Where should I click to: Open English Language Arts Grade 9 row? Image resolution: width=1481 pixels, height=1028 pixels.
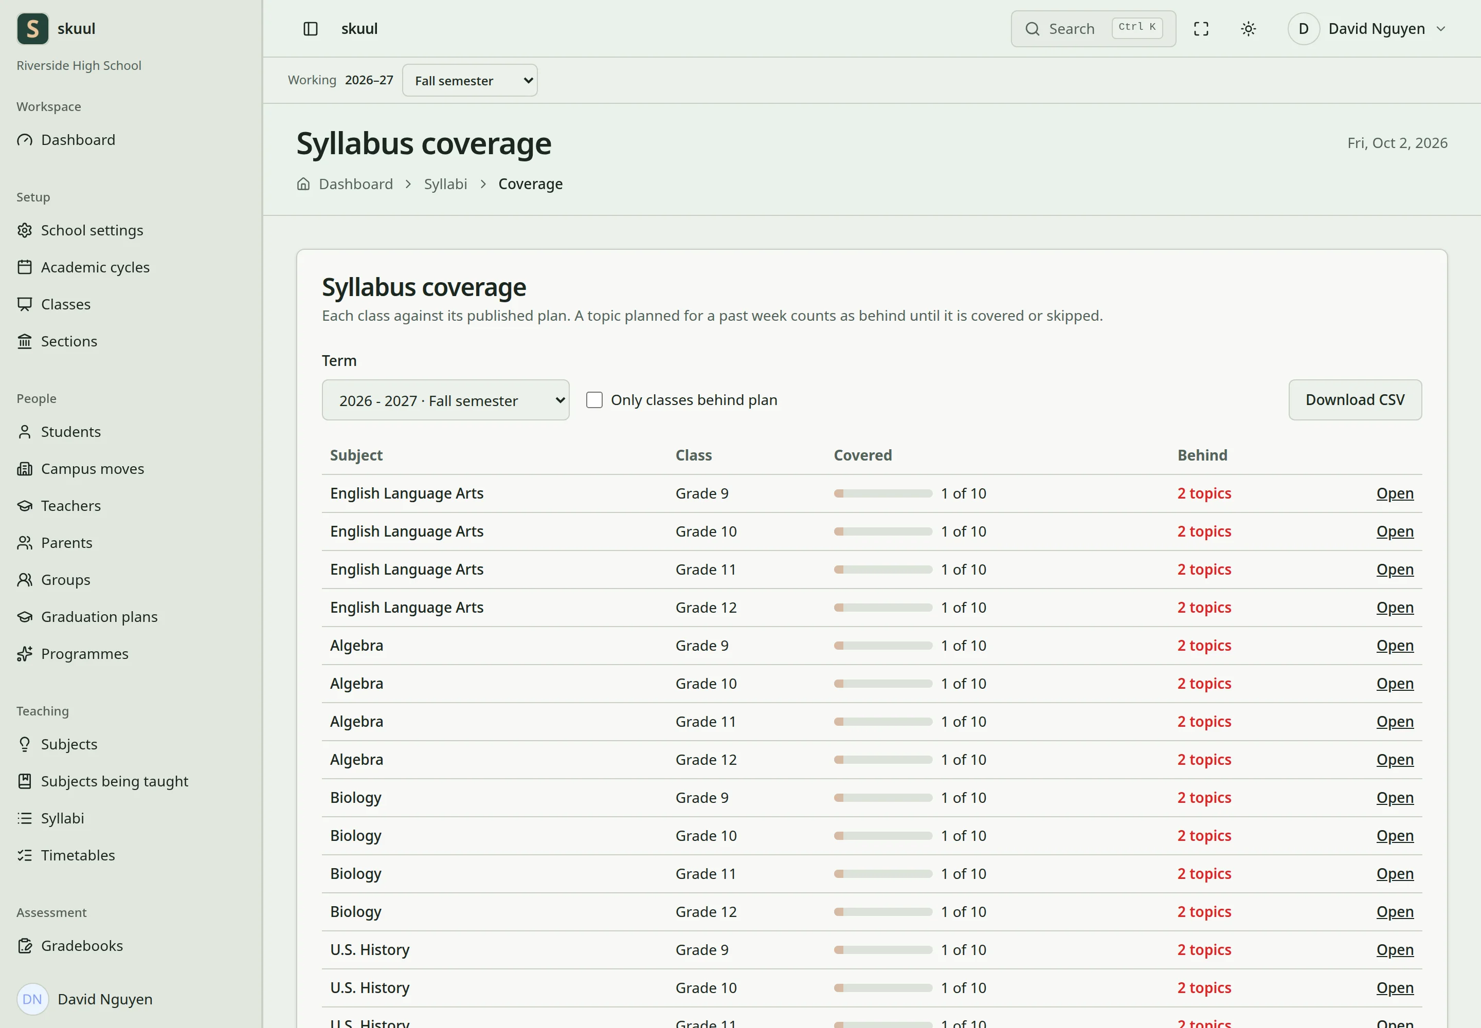[x=1395, y=493]
